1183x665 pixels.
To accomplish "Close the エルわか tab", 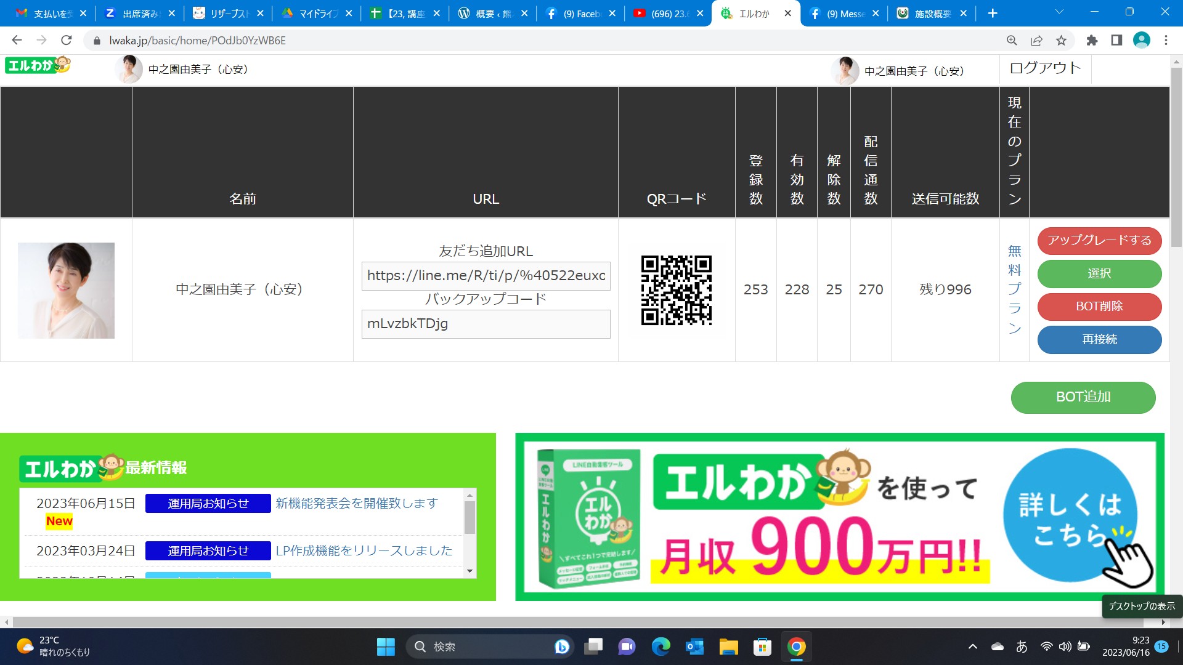I will (x=787, y=14).
